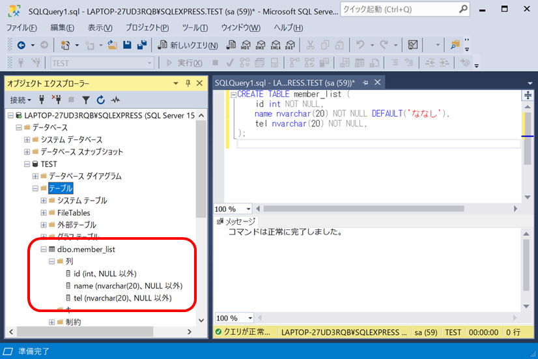Open the active documents list dropdown arrow
Screen dimensions: 538x359
click(530, 83)
